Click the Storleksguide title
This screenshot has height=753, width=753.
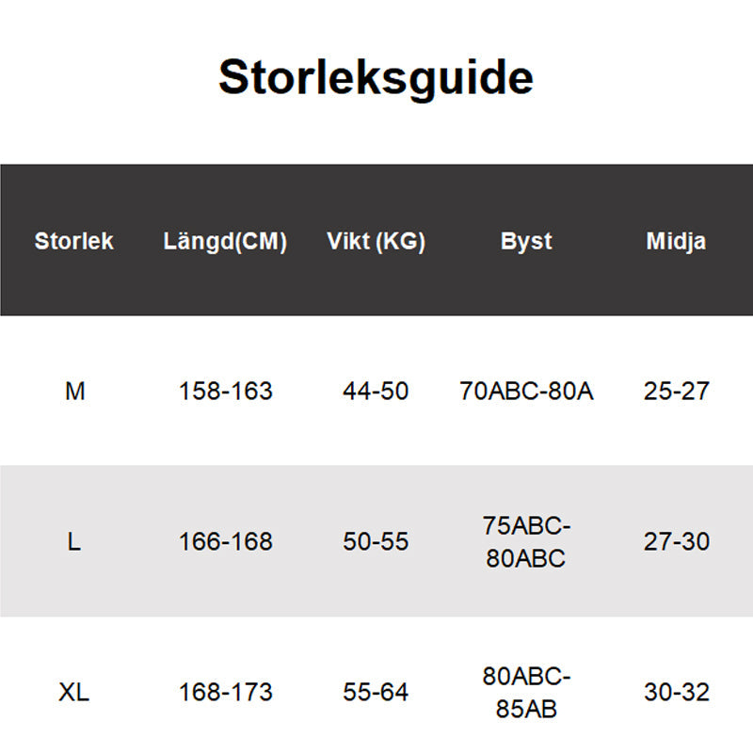[x=376, y=78]
